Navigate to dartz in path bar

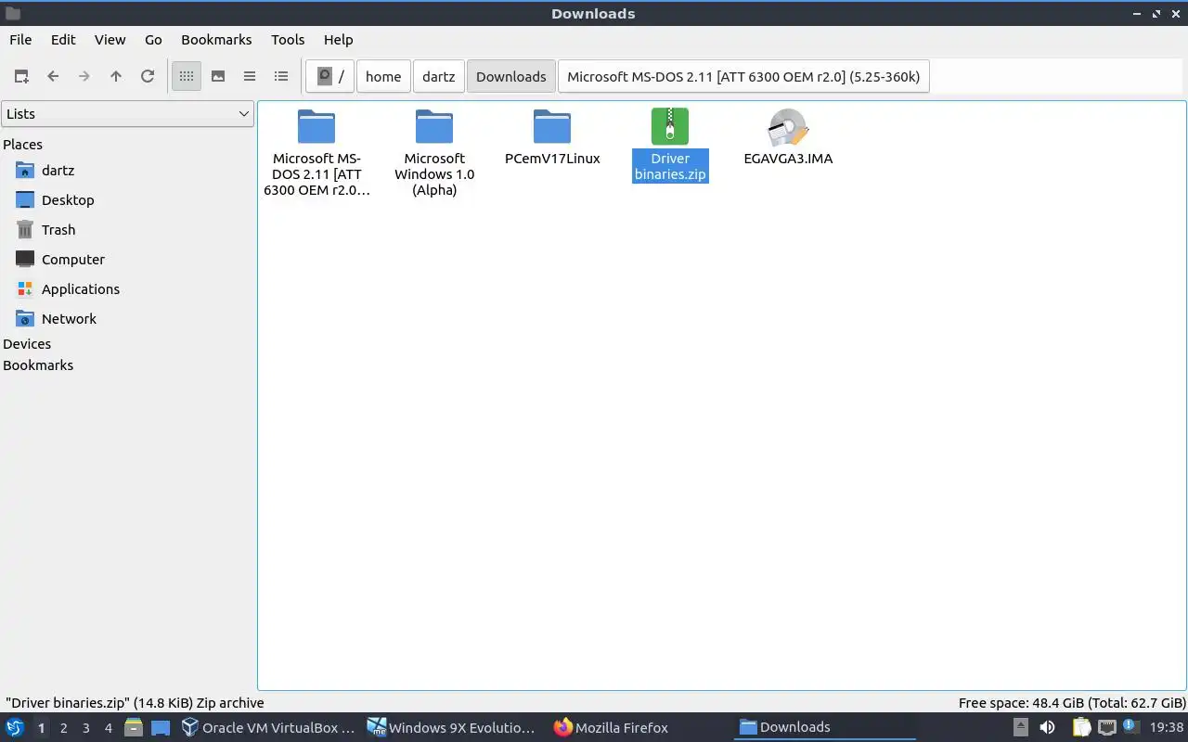(439, 76)
